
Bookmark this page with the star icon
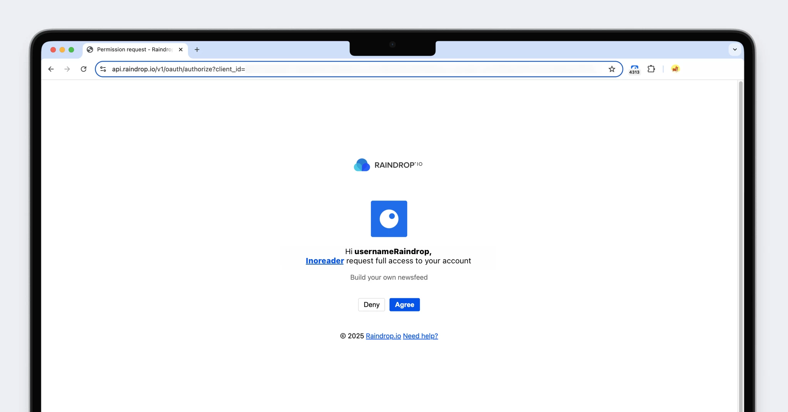click(612, 69)
